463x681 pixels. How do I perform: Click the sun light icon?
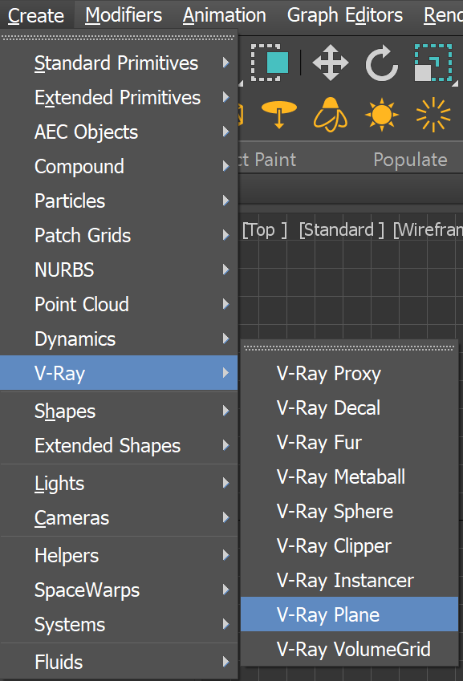tap(381, 115)
